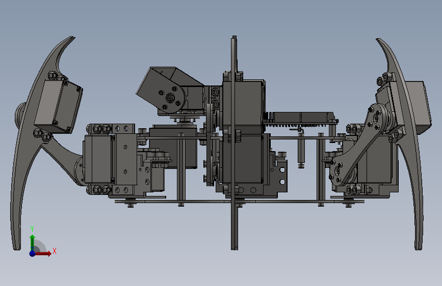Select the long bottom base plate
The height and width of the screenshot is (286, 442).
[240, 202]
